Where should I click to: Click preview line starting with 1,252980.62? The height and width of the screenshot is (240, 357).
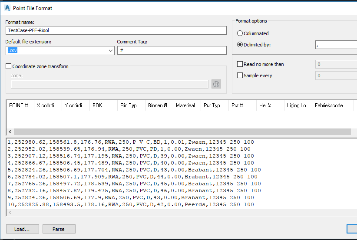click(x=131, y=142)
